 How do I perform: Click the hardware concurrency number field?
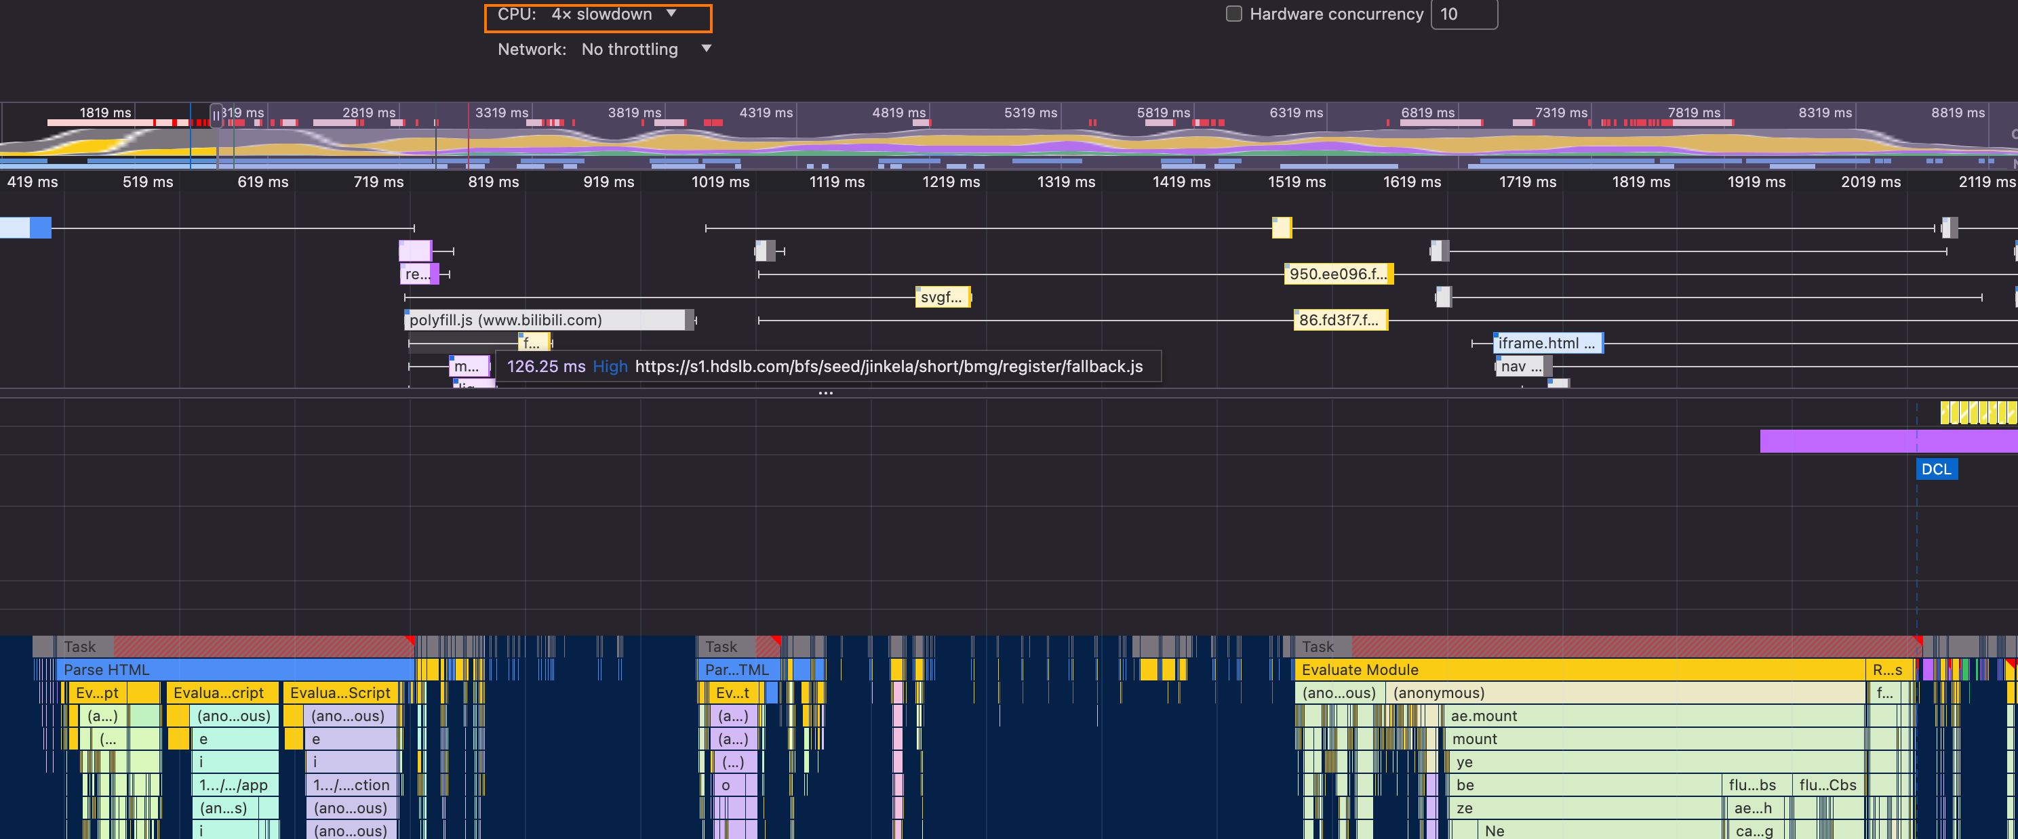[x=1463, y=14]
